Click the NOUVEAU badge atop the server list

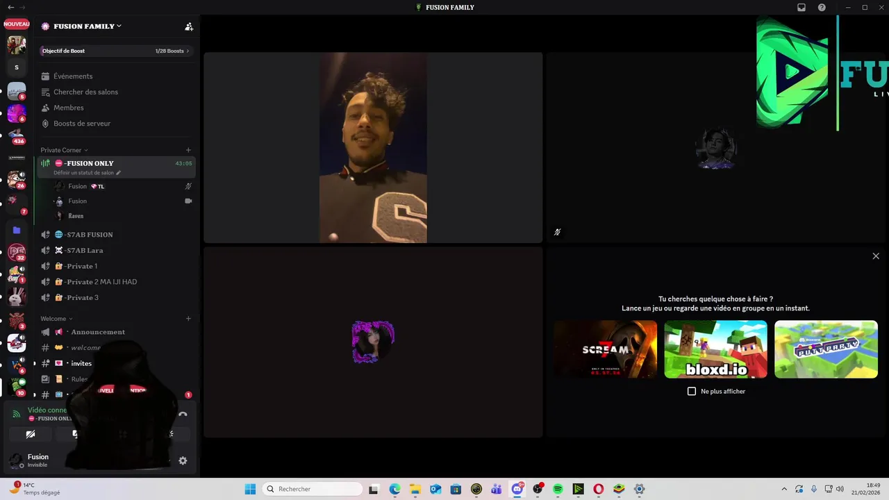17,24
